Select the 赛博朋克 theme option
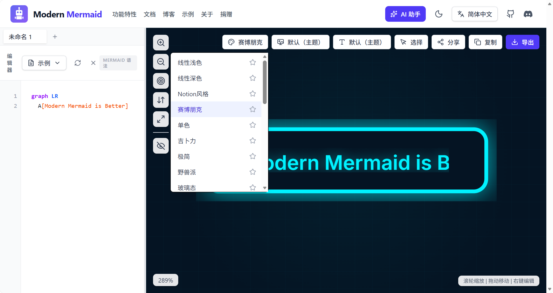This screenshot has width=553, height=293. coord(216,109)
